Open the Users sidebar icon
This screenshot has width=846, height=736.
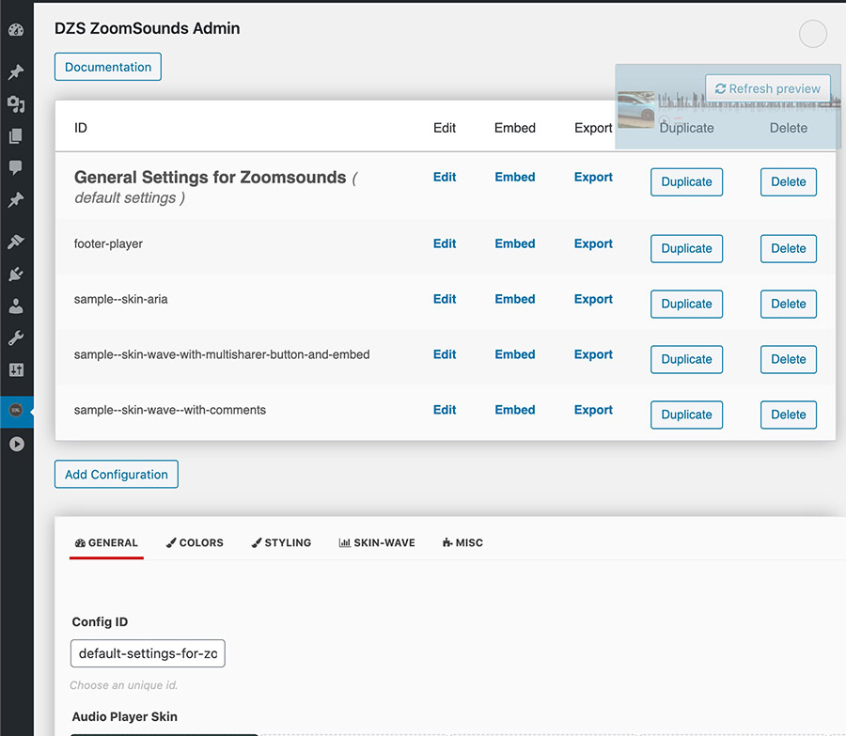click(x=16, y=305)
